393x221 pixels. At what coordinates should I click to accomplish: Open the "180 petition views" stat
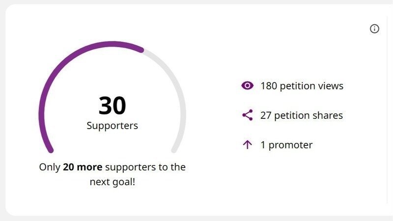(x=302, y=86)
